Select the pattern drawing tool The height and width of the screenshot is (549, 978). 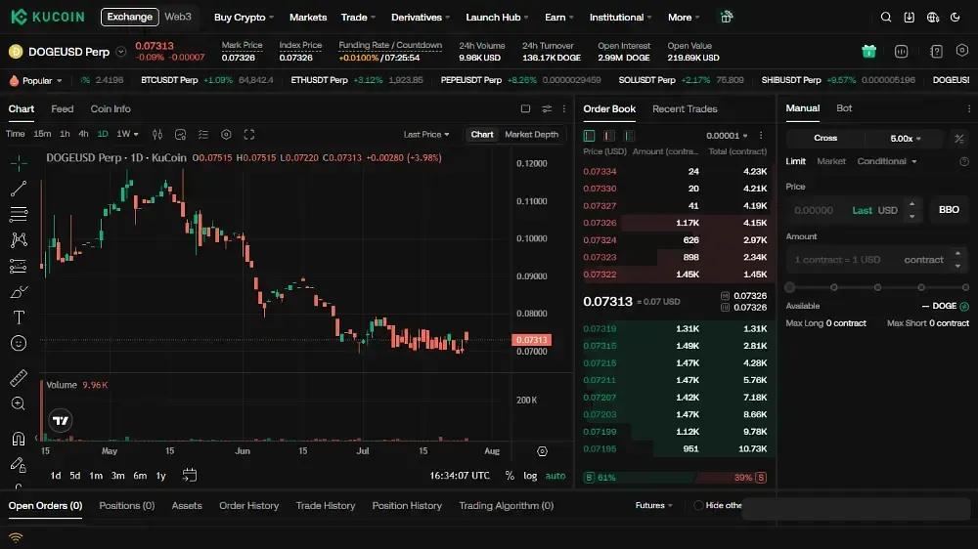click(19, 240)
